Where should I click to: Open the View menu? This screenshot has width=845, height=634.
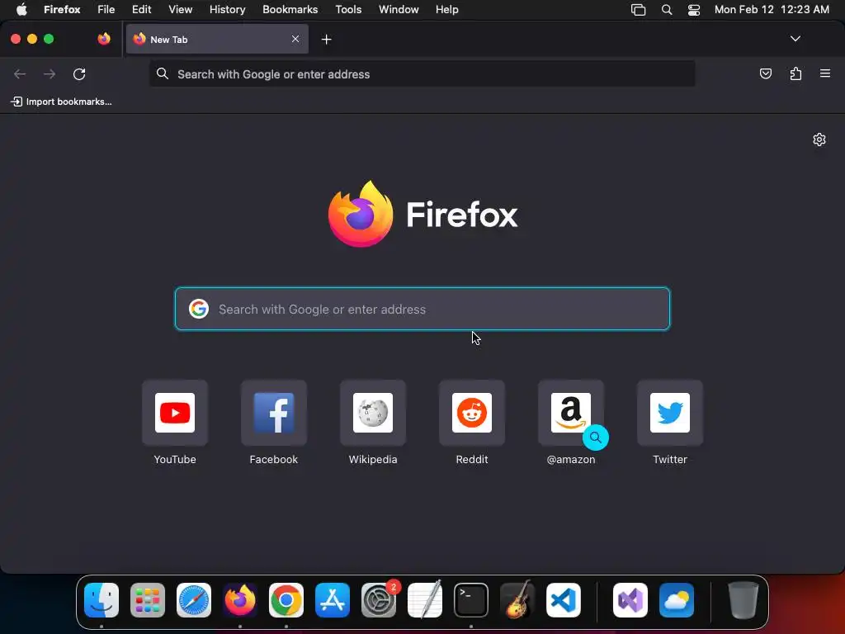(x=180, y=10)
